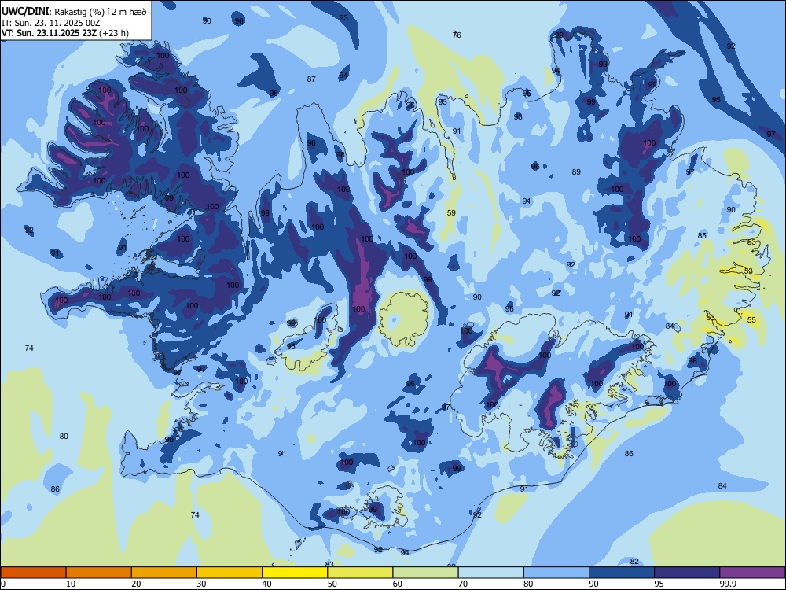Viewport: 786px width, 590px height.
Task: Click the dark blue 90–95 legend swatch
Action: pyautogui.click(x=622, y=573)
